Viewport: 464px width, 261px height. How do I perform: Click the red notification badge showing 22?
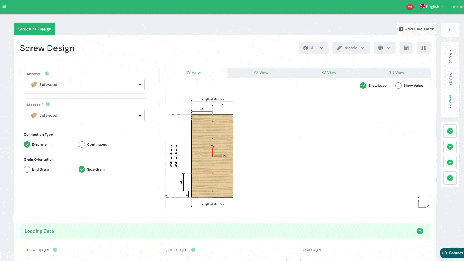(x=409, y=7)
